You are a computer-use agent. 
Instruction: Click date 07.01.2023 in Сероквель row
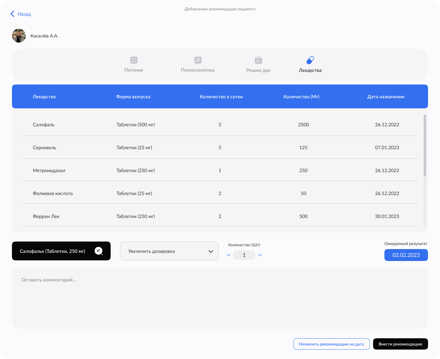[x=387, y=148]
